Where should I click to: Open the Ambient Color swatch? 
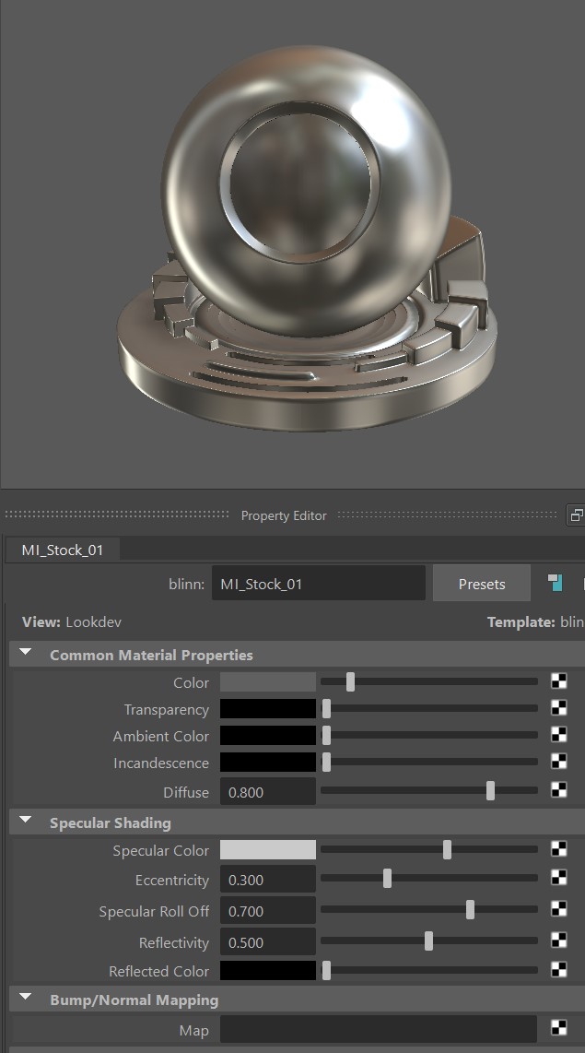268,736
